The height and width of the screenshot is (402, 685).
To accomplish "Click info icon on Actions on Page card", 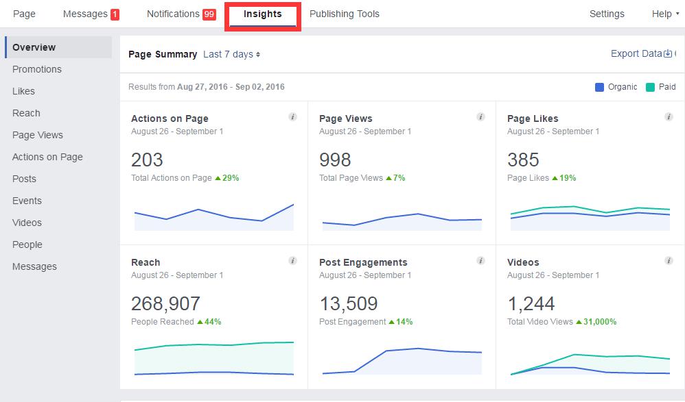I will 292,117.
